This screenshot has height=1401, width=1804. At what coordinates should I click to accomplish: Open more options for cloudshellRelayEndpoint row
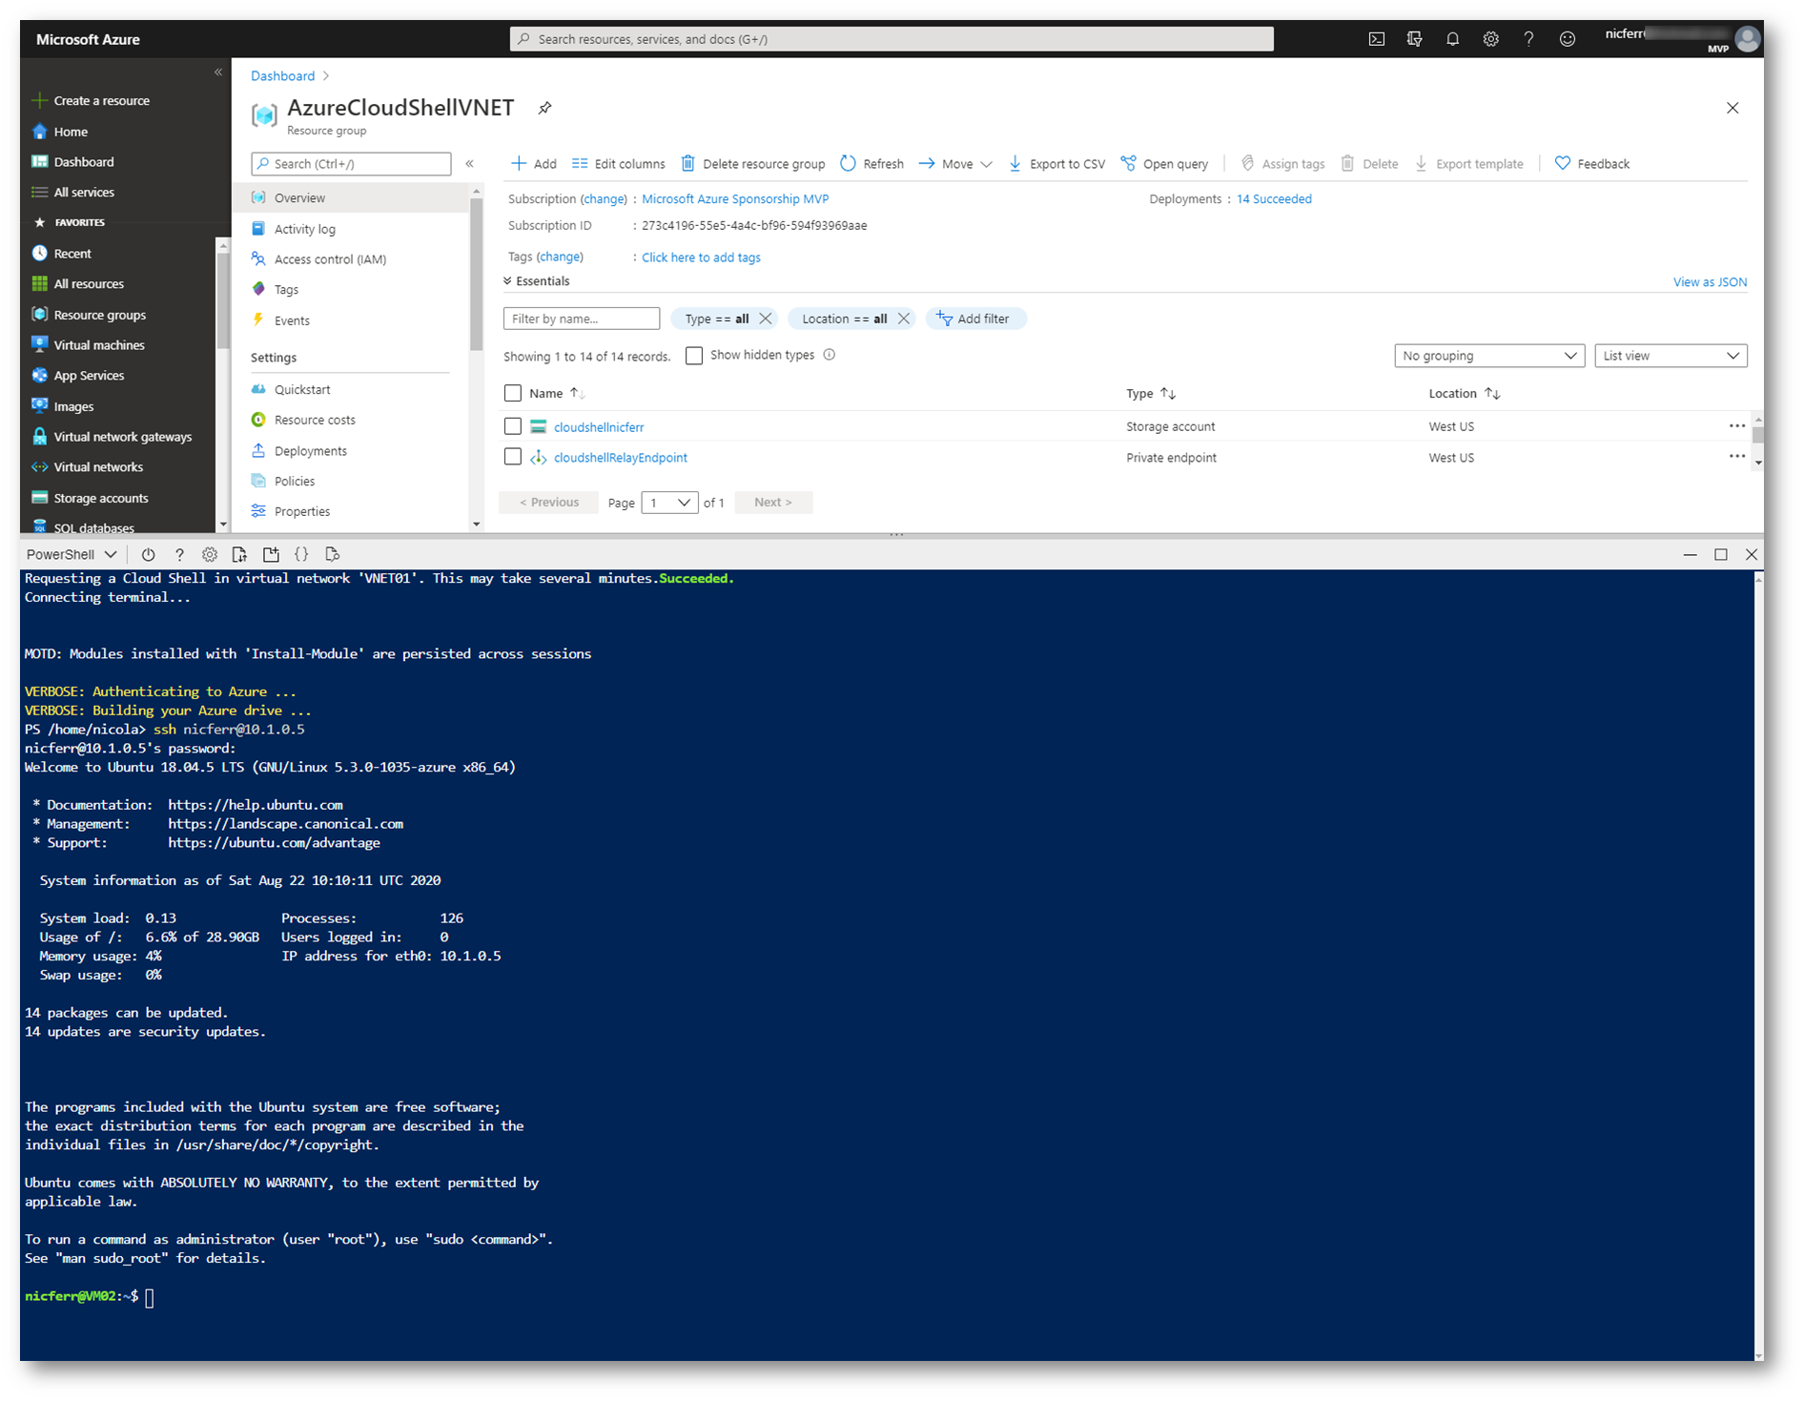(1736, 457)
